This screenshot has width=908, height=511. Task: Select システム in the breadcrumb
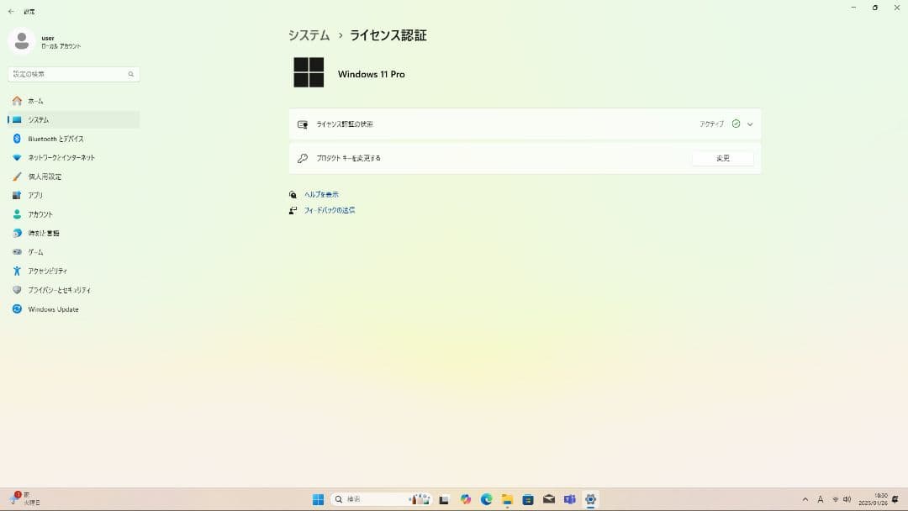(309, 35)
